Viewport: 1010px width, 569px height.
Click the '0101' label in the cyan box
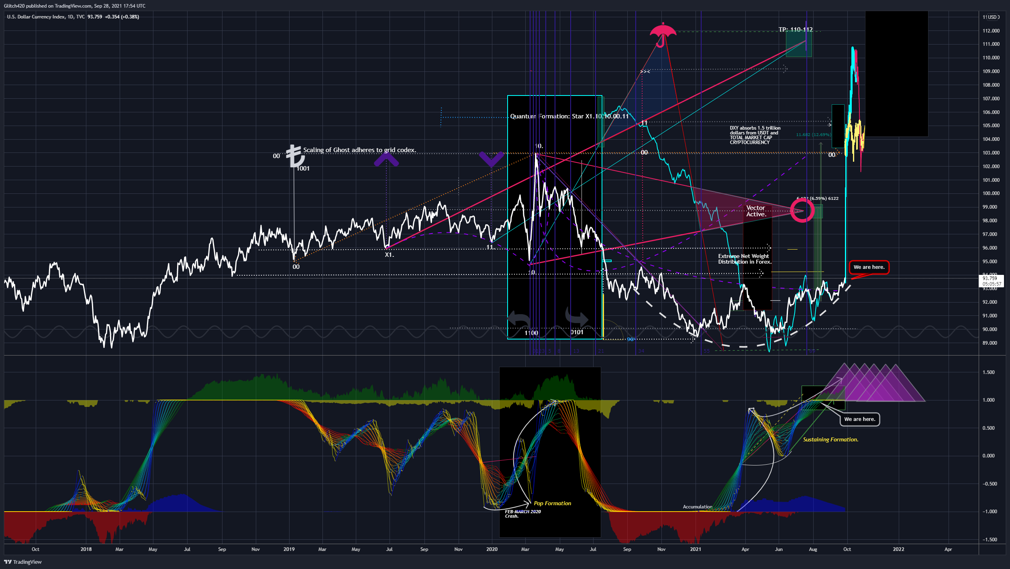point(577,332)
